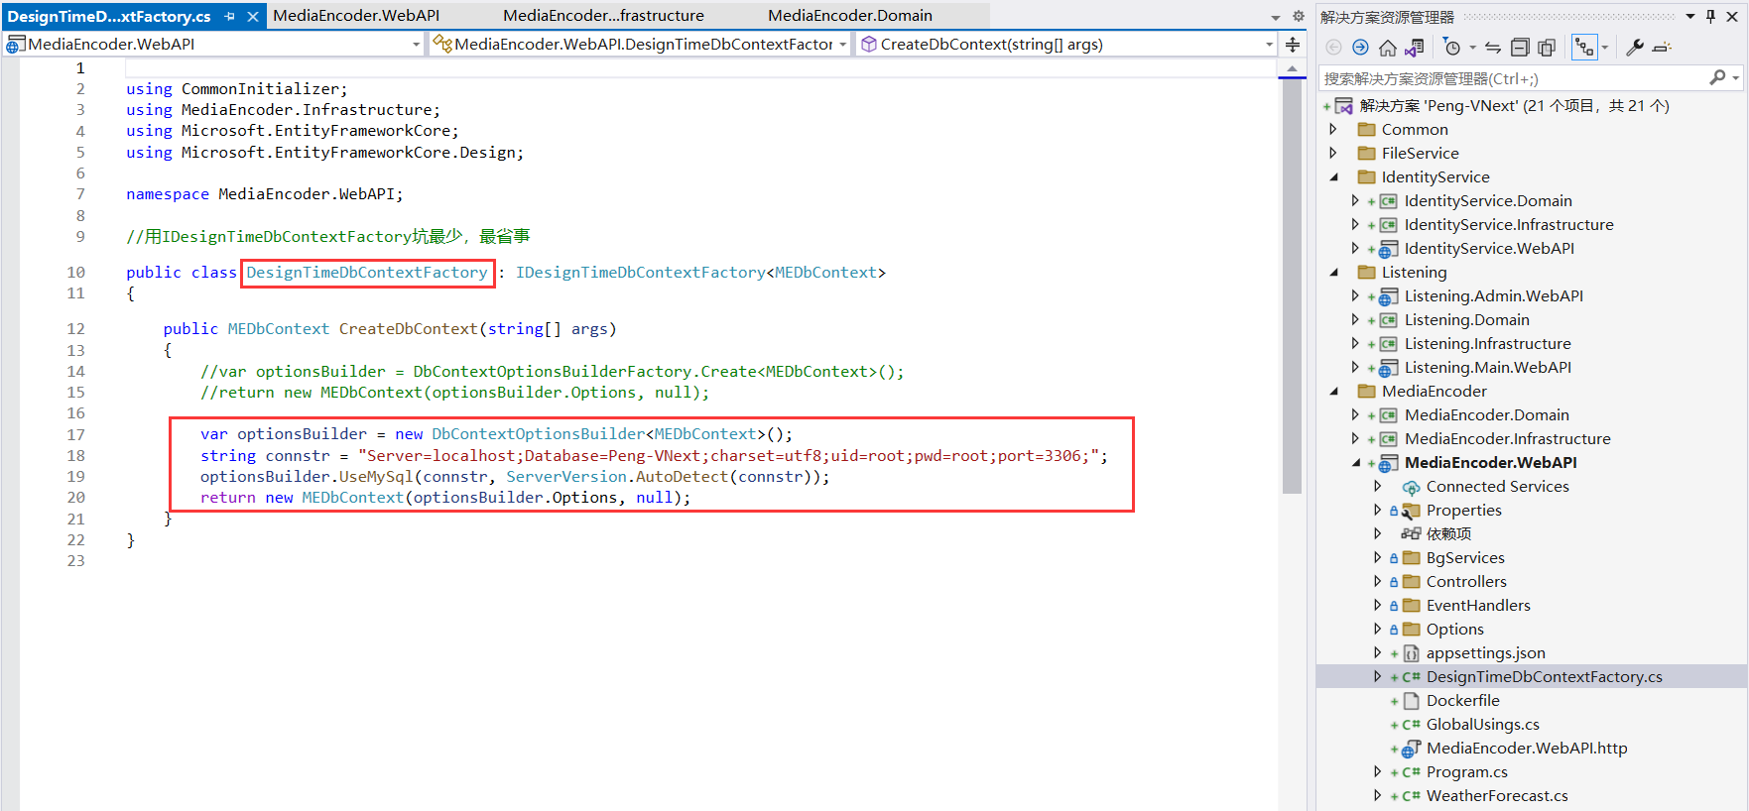
Task: Select the Options folder
Action: (x=1454, y=629)
